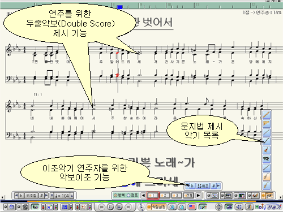Click the Holy 찬송가 logo
This screenshot has width=283, height=212.
point(268,207)
